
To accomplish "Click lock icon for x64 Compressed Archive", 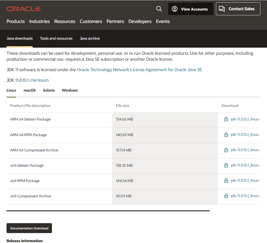I will click(226, 196).
